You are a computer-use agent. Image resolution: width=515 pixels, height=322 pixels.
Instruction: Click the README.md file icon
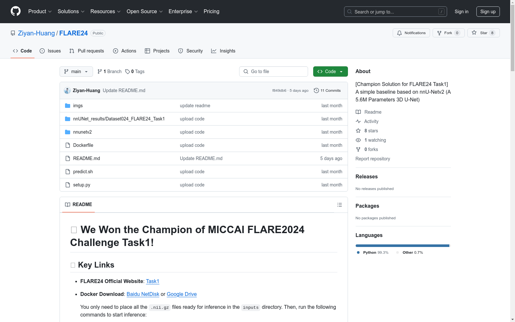click(68, 158)
